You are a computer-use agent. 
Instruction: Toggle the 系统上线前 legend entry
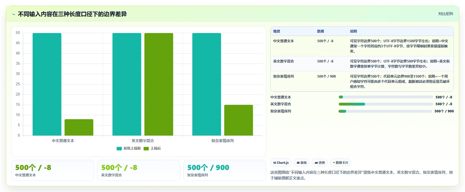(129, 148)
